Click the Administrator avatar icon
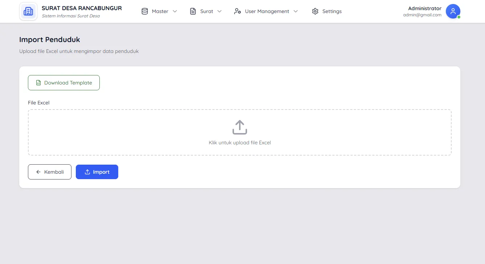This screenshot has height=264, width=485. click(453, 11)
